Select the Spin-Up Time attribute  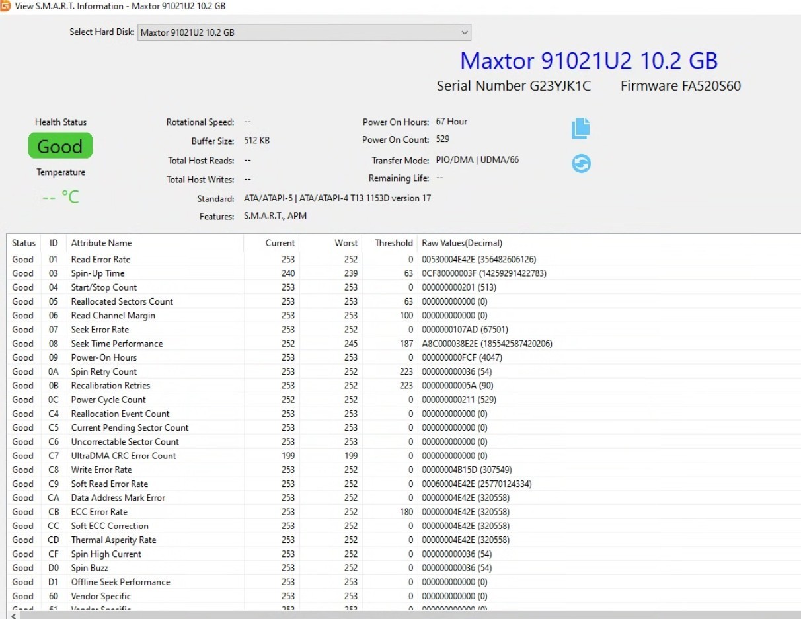(404, 273)
